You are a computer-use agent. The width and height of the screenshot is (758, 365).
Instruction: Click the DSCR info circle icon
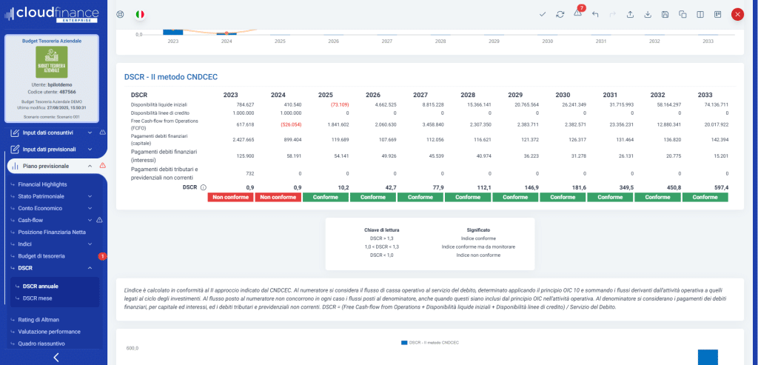point(204,187)
